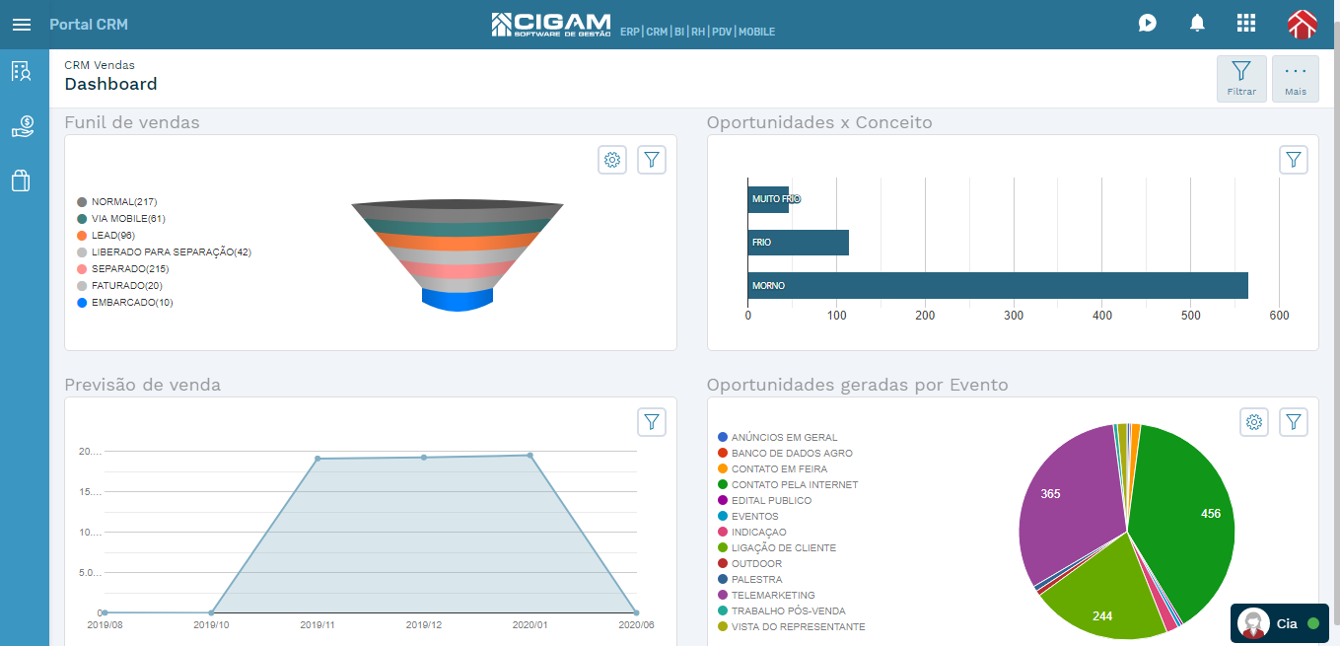Click the 2020/01 data point on line chart

529,456
